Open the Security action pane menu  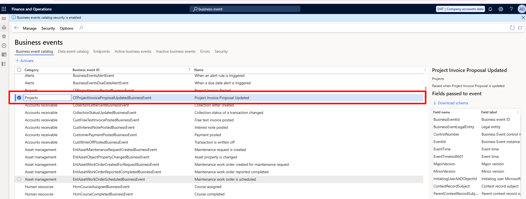point(48,28)
